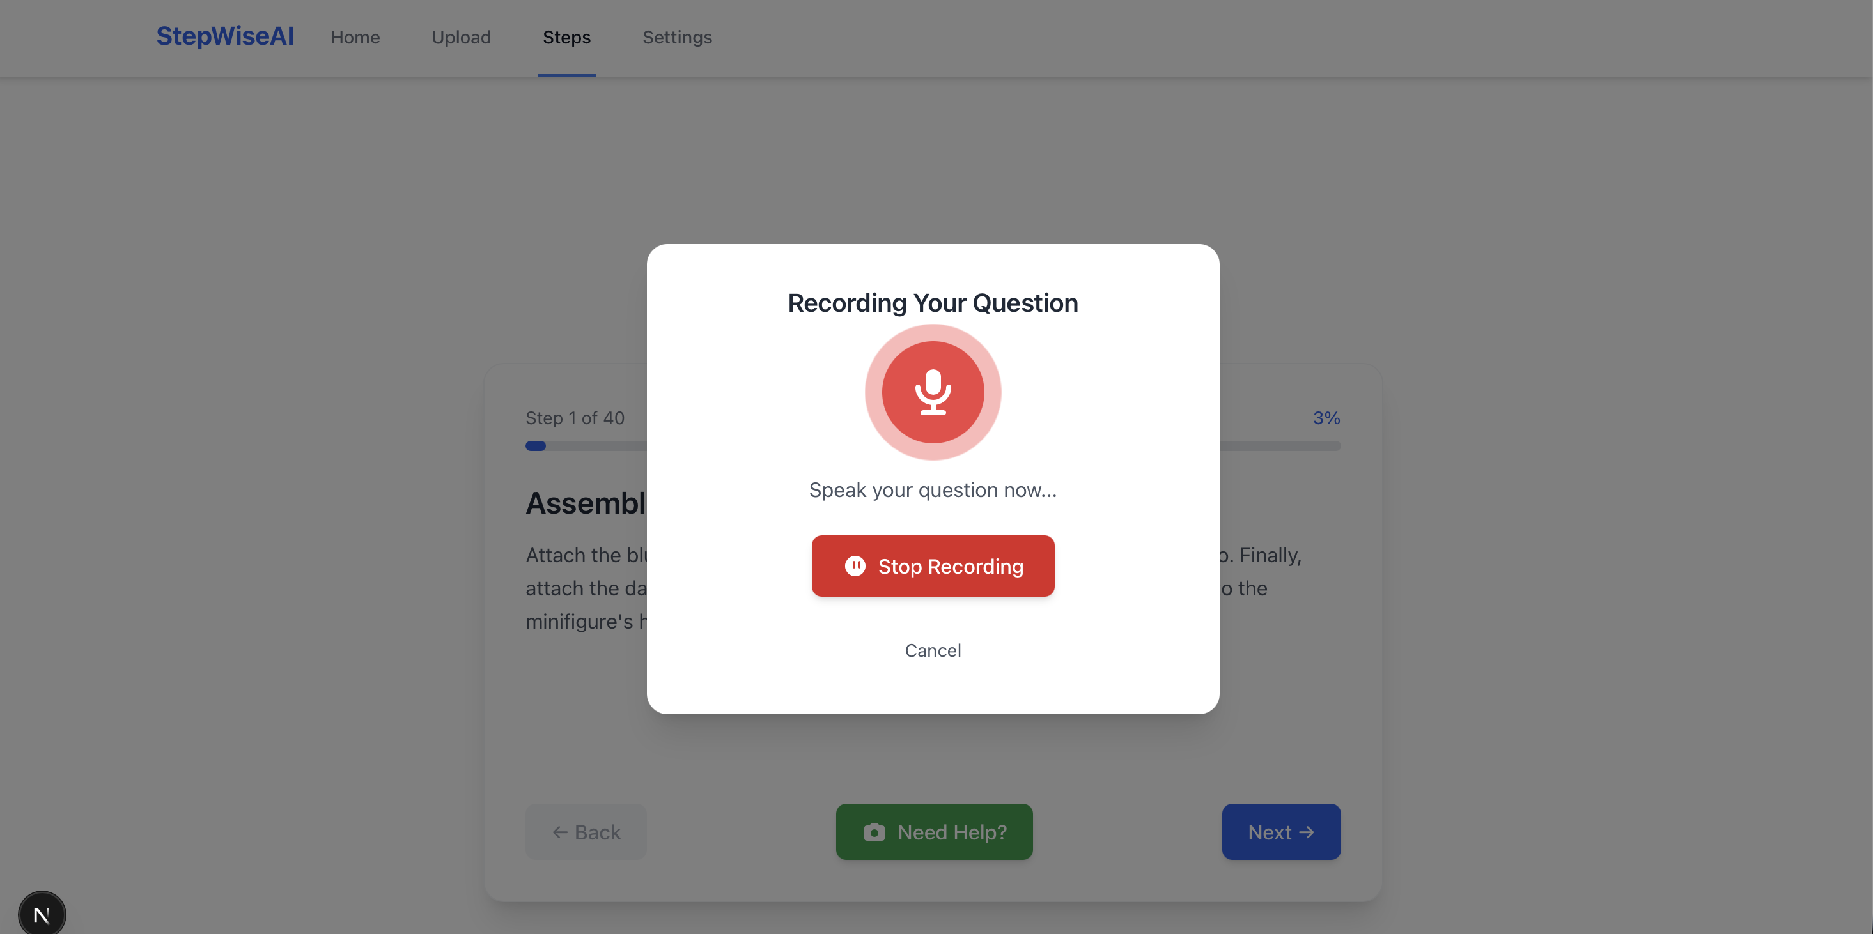Click the left arrow on Back button
This screenshot has width=1873, height=934.
[559, 832]
